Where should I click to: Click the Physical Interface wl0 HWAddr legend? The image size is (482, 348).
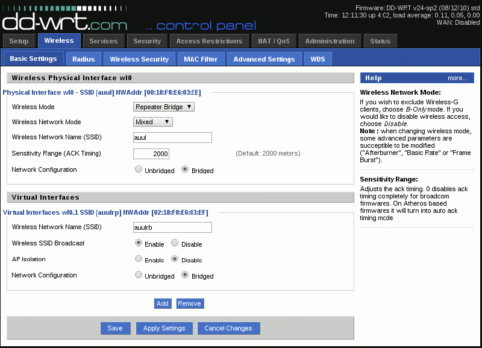(102, 93)
